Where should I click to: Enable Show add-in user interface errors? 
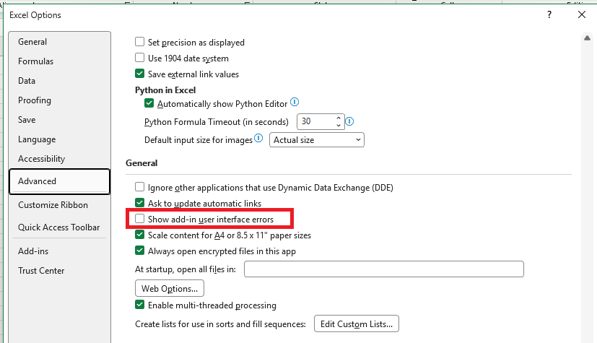(x=140, y=219)
